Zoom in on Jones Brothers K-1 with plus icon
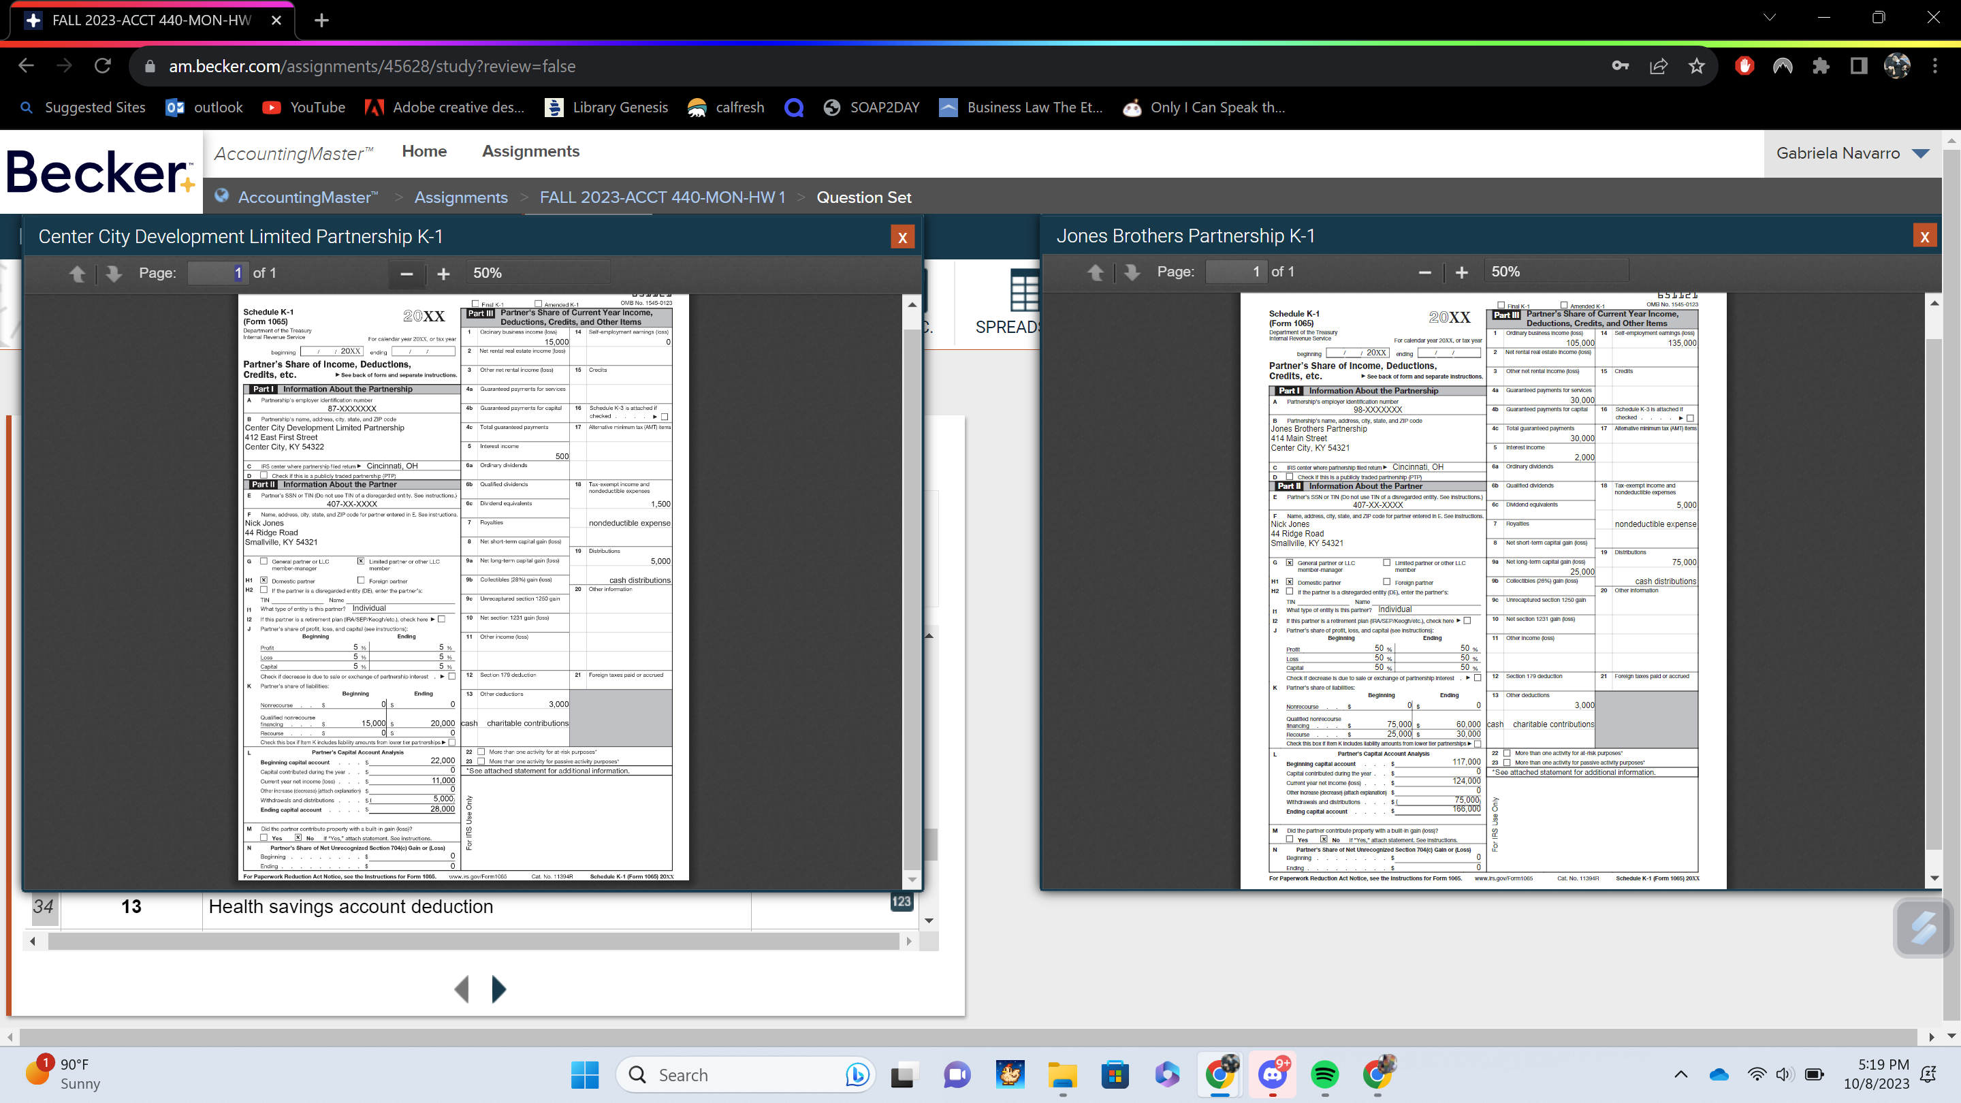Screen dimensions: 1961x1103 [x=1461, y=271]
